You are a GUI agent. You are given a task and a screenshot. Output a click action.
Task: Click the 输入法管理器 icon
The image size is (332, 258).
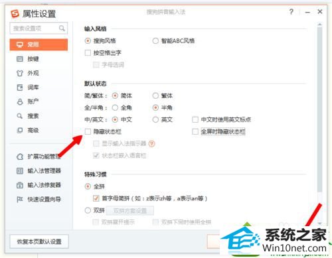(20, 170)
